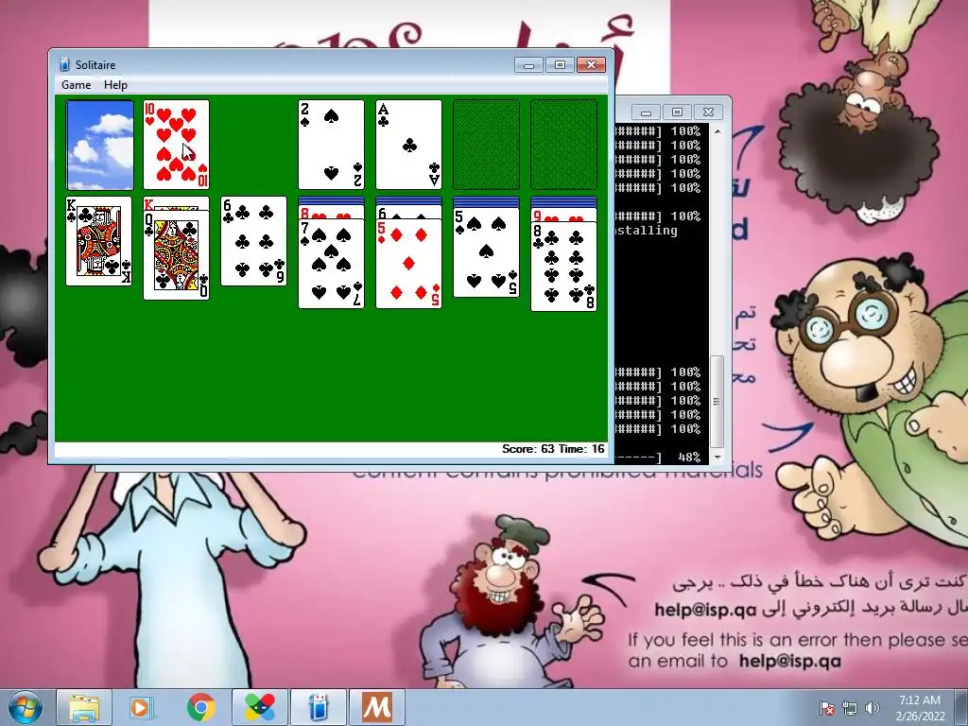Screen dimensions: 968x726
Task: Open Action Center flag tray icon
Action: pos(827,708)
